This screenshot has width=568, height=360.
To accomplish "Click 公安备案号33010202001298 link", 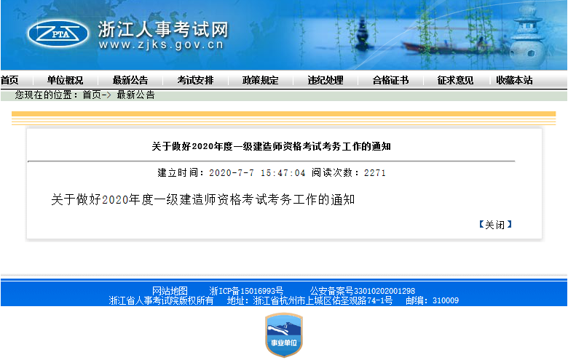I will [x=362, y=291].
